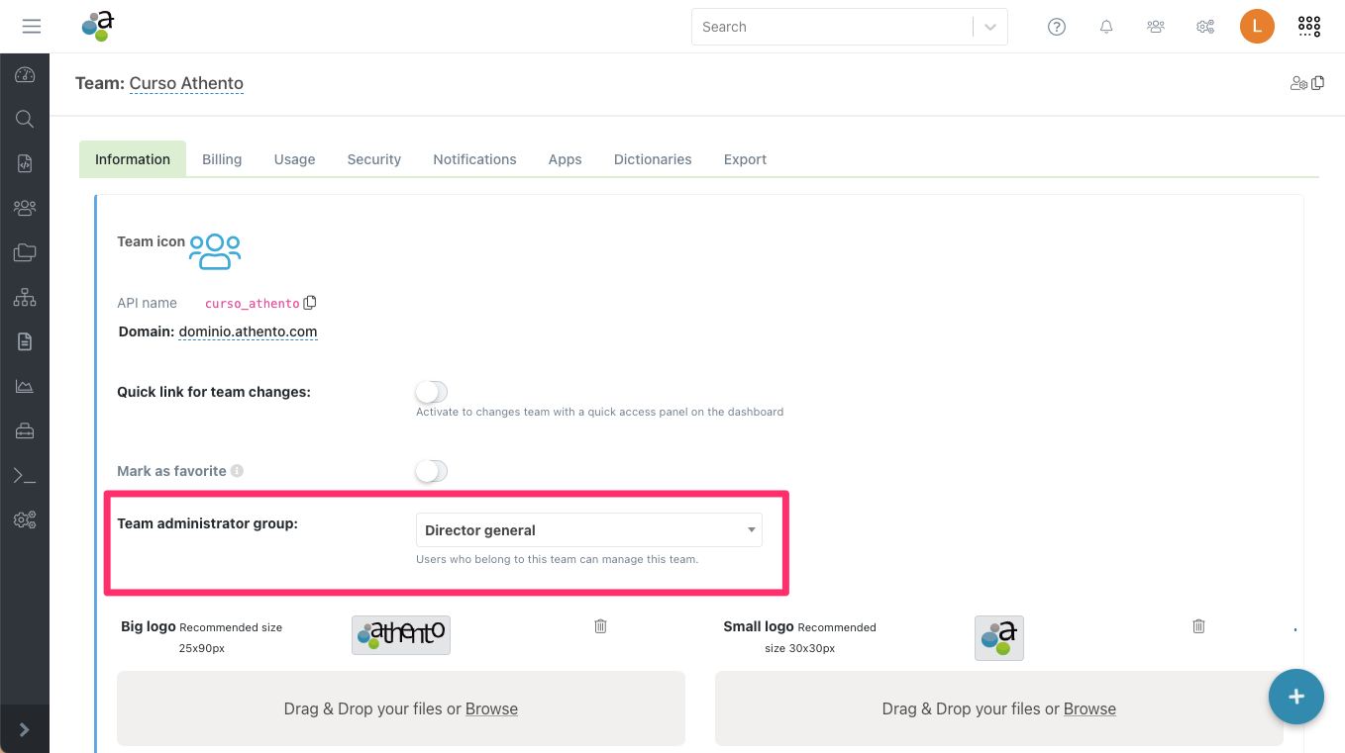Image resolution: width=1345 pixels, height=753 pixels.
Task: Toggle the Mark as favorite switch
Action: (x=432, y=471)
